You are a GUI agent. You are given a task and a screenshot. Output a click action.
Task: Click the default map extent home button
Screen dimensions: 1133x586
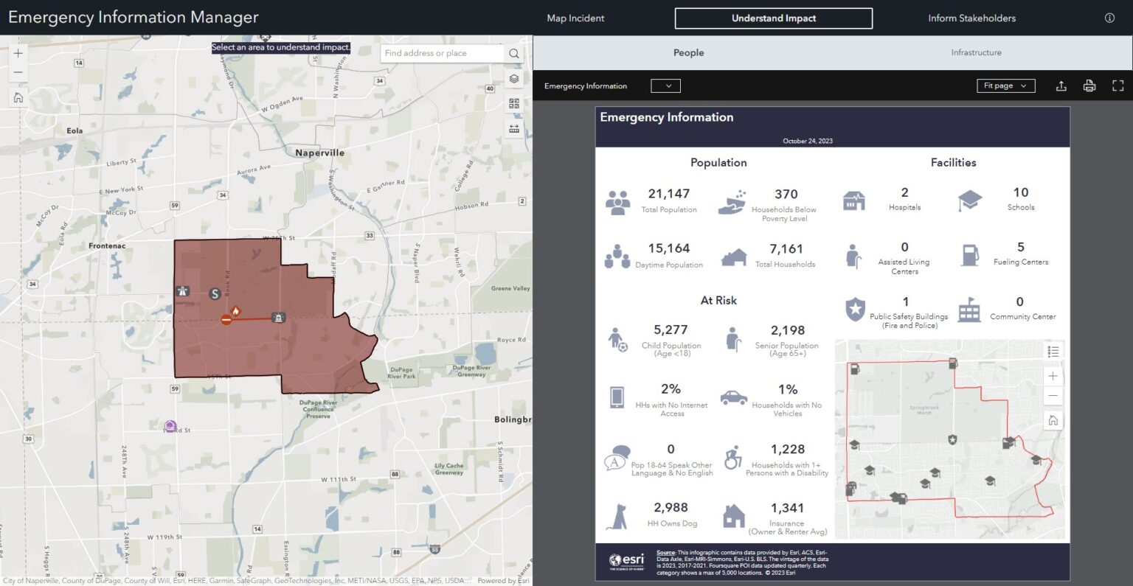tap(18, 97)
